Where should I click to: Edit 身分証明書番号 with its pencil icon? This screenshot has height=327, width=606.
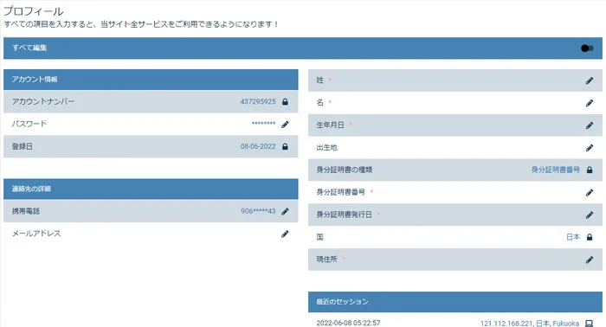click(590, 193)
